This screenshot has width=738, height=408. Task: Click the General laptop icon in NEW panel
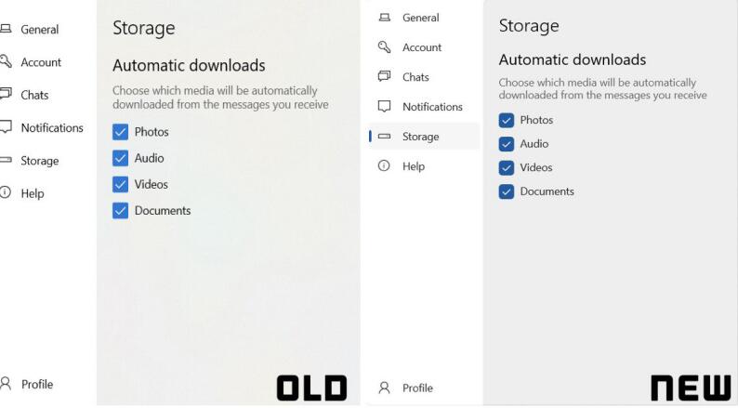(x=384, y=18)
